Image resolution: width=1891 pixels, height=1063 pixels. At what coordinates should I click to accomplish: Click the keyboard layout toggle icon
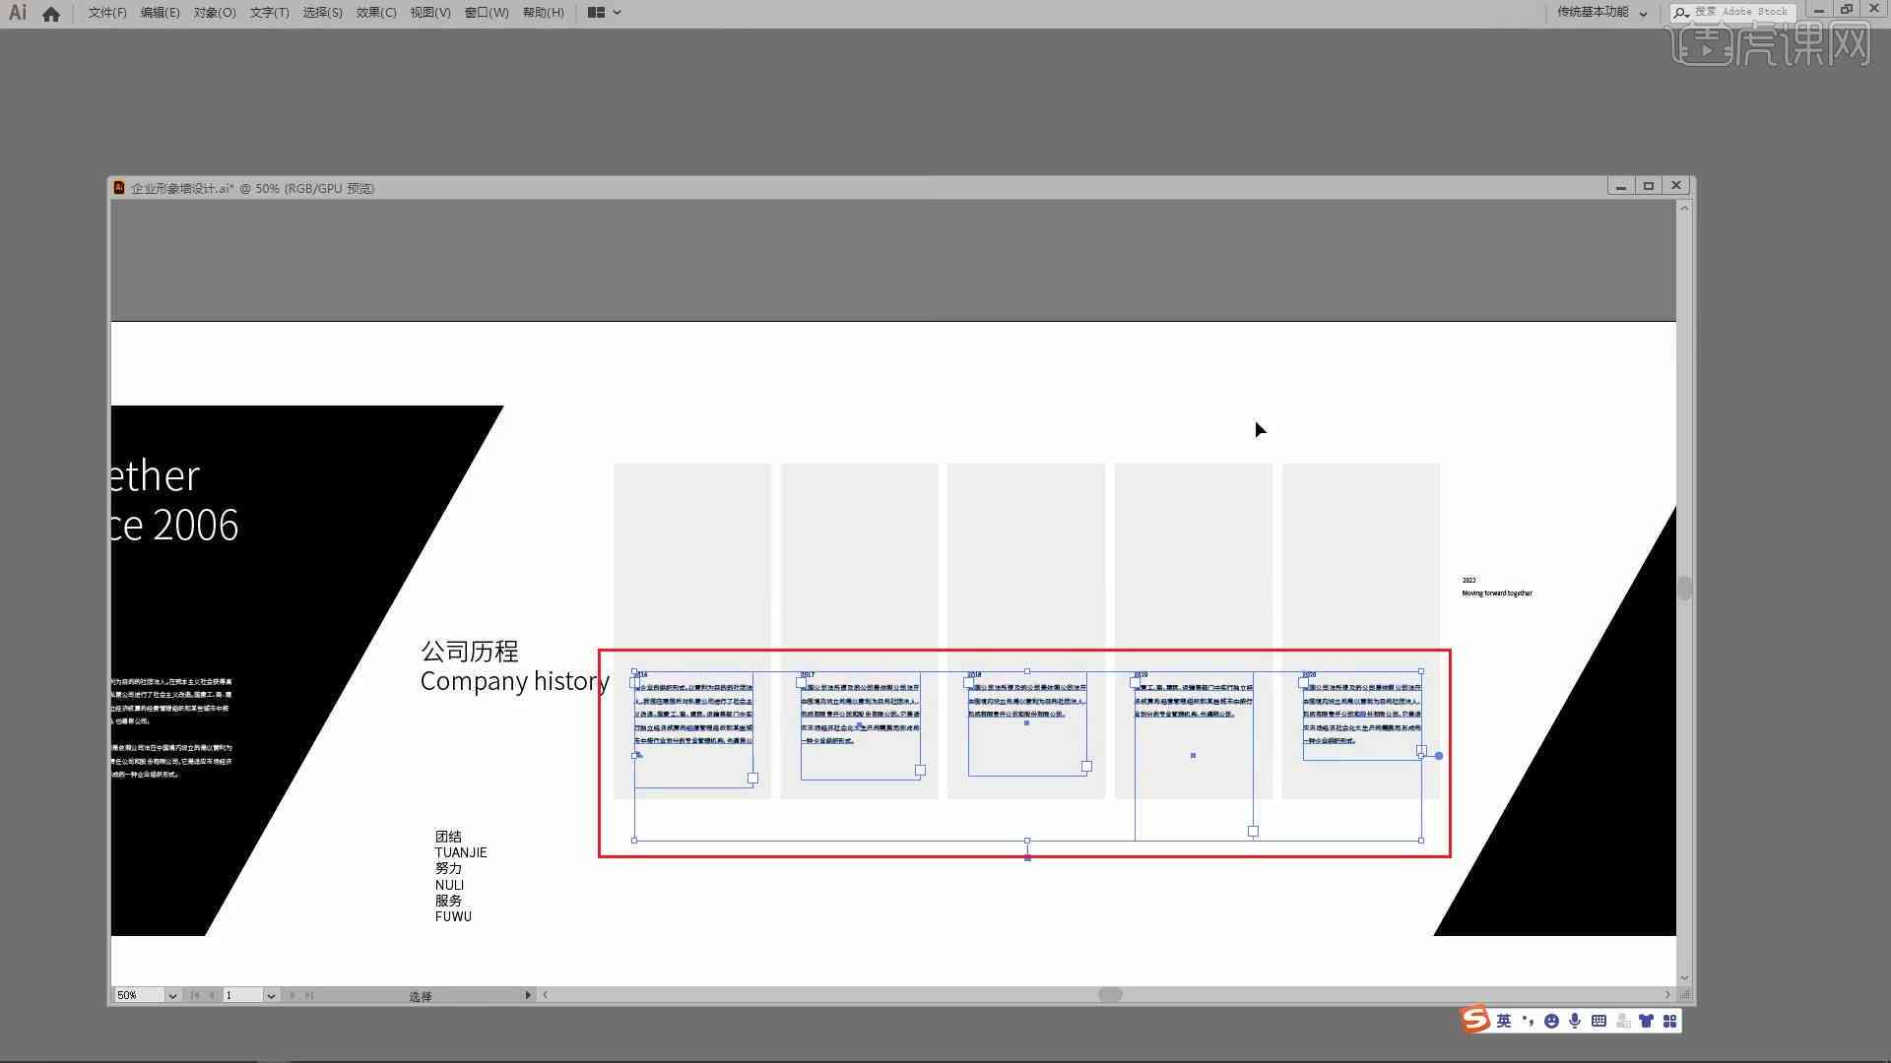(x=1600, y=1020)
